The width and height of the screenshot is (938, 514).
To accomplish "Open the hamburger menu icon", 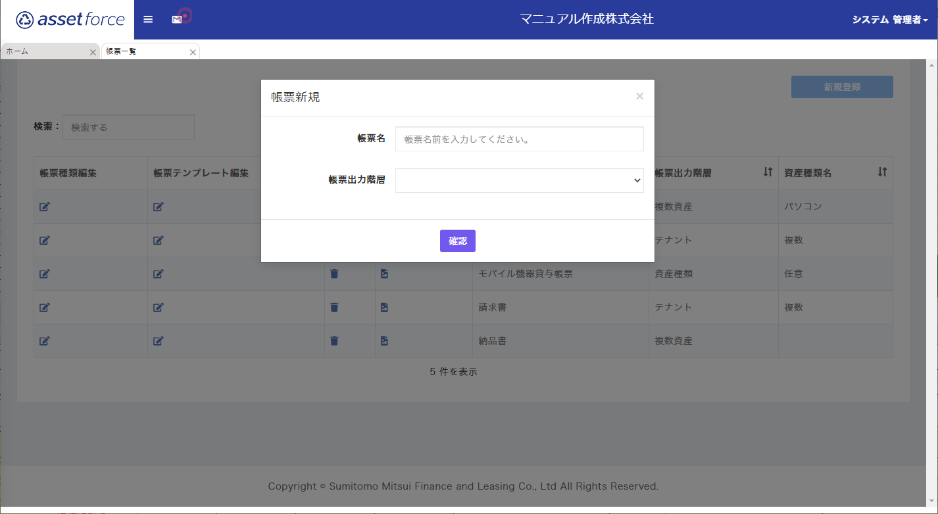I will point(148,20).
